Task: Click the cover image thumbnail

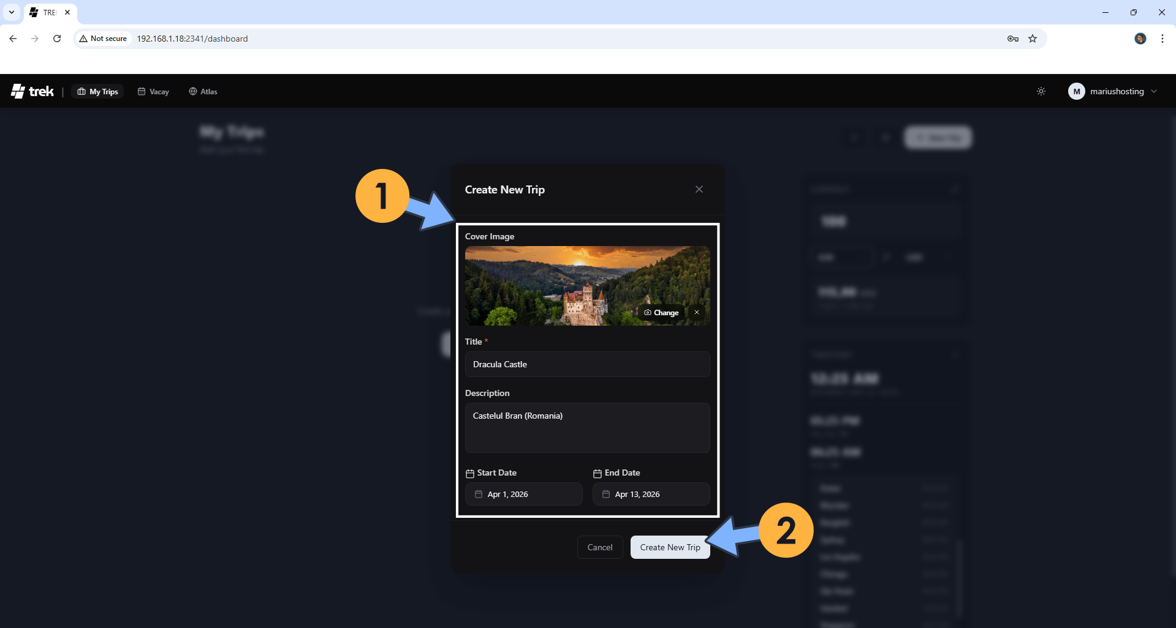Action: [552, 285]
